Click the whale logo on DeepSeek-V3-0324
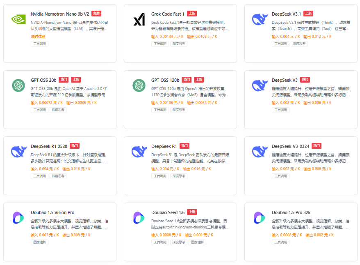 click(x=260, y=152)
